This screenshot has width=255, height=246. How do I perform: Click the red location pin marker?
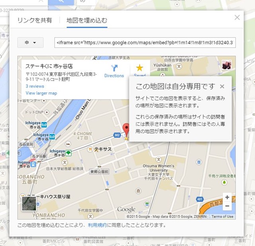pyautogui.click(x=126, y=129)
